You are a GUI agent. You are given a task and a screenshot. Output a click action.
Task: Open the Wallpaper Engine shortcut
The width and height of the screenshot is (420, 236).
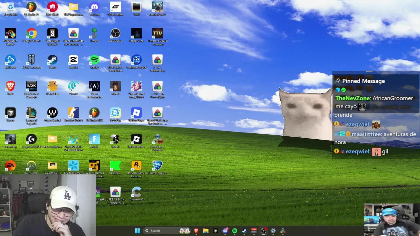[x=136, y=62]
